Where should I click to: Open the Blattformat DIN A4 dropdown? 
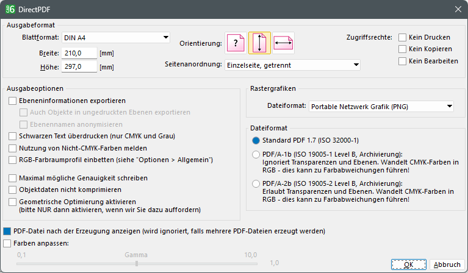tap(116, 38)
